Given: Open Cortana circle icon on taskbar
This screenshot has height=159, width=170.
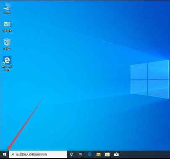Looking at the screenshot, I should click(71, 154).
